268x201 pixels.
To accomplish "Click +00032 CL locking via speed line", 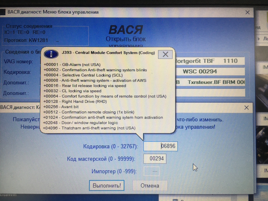I will 72,91.
